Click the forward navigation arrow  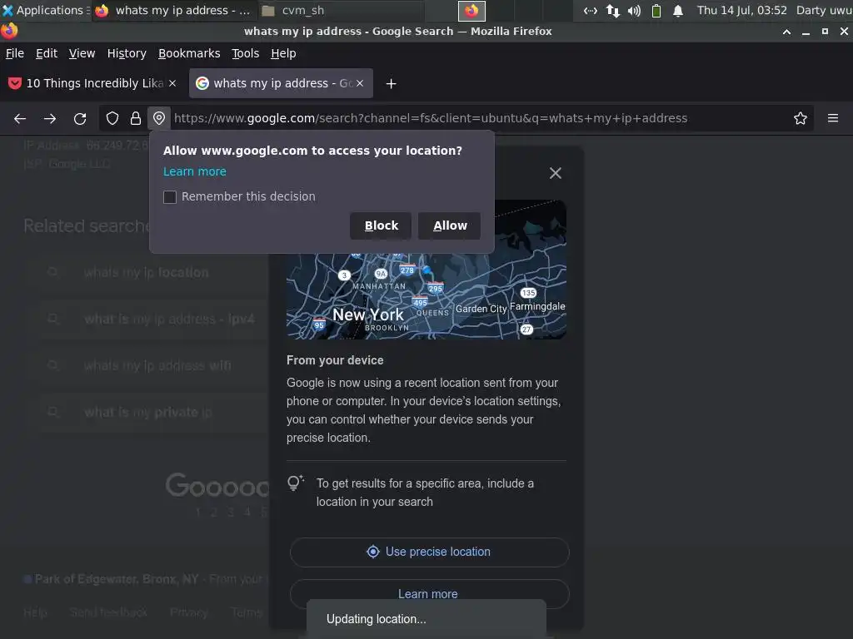pyautogui.click(x=50, y=118)
